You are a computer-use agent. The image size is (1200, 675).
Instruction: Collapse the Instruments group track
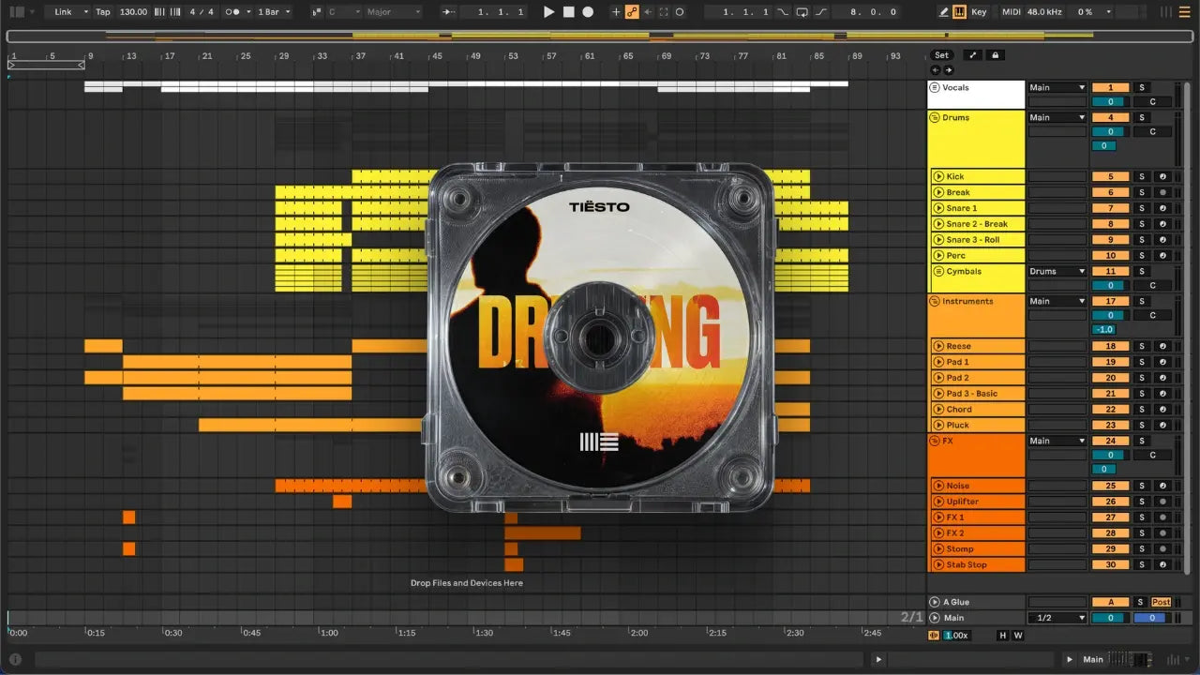(x=935, y=301)
